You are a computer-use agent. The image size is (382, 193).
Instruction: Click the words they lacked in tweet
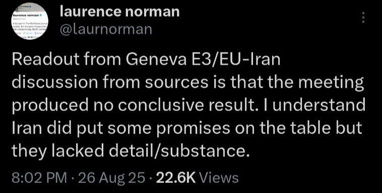point(58,152)
